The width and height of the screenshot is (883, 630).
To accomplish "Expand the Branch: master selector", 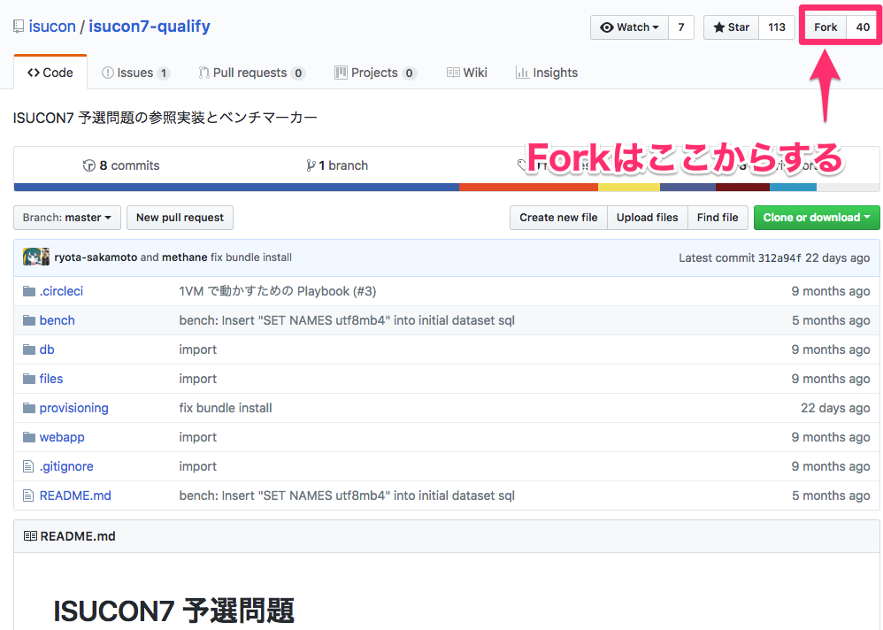I will 67,218.
